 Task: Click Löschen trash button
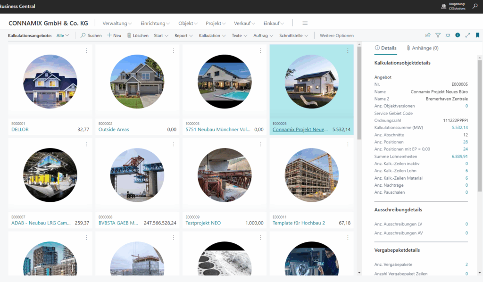coord(138,35)
